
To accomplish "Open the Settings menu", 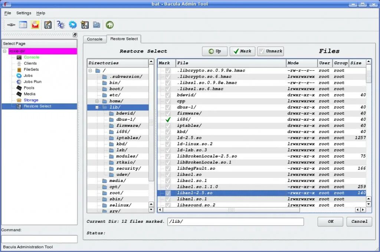I will click(x=24, y=13).
